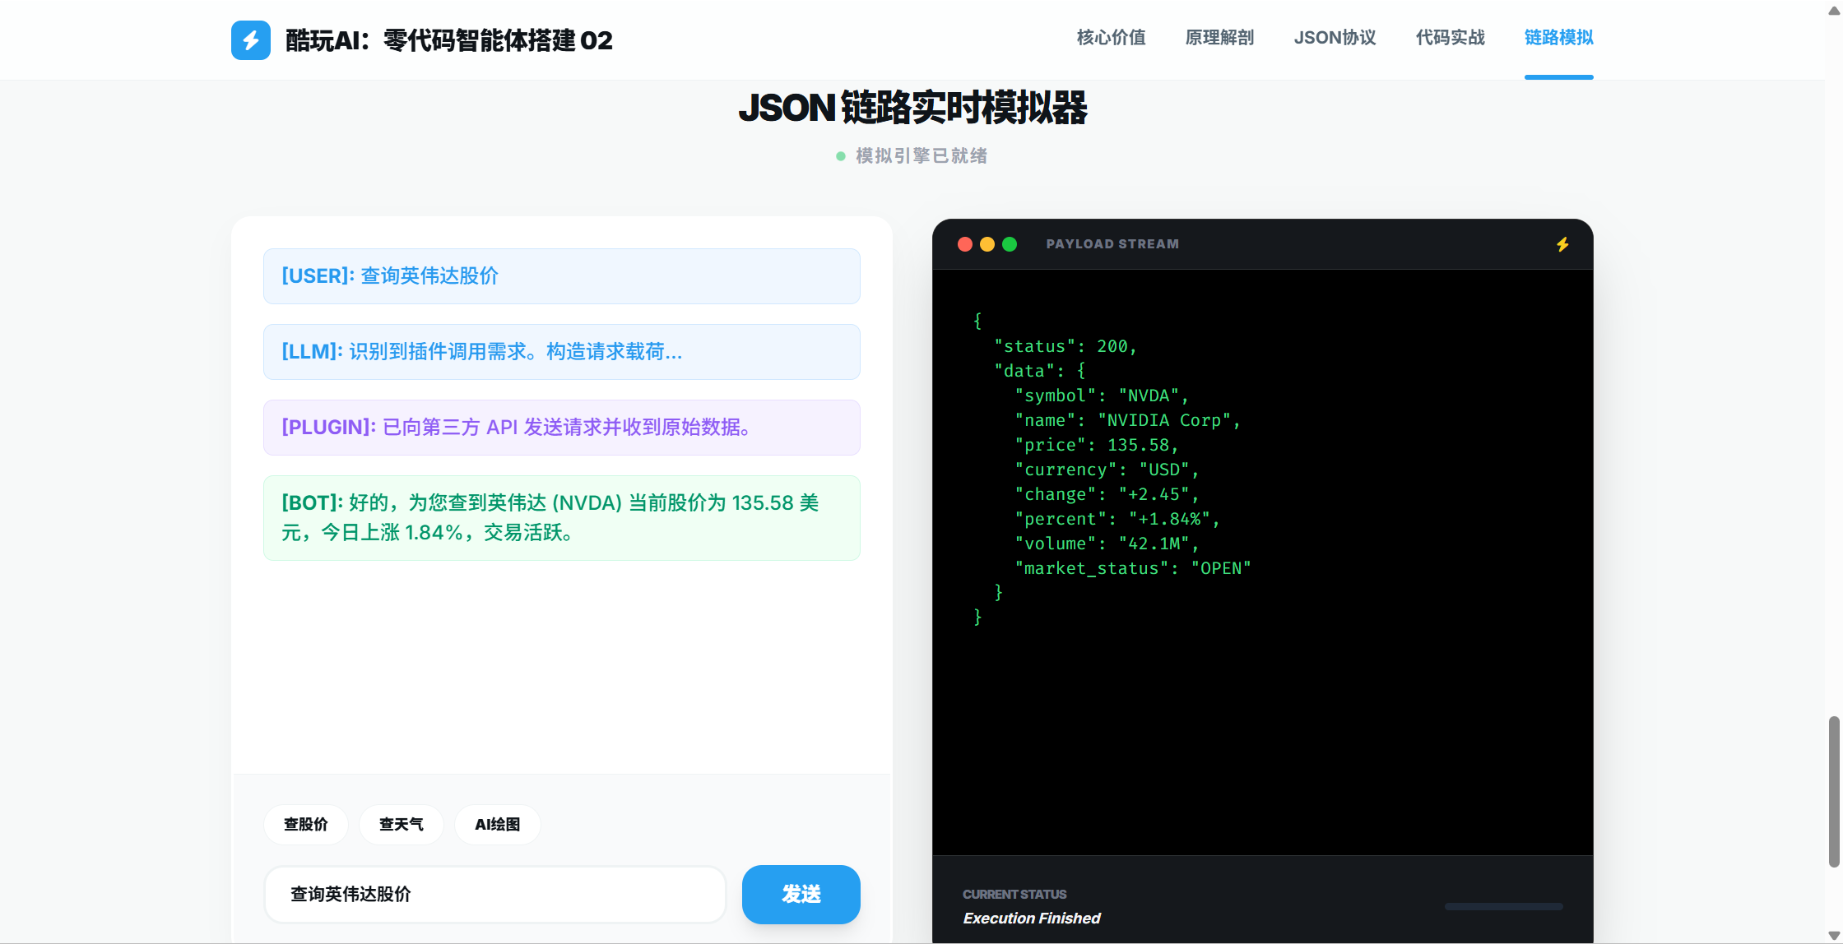Click the "currency": "USD" line

point(1107,470)
